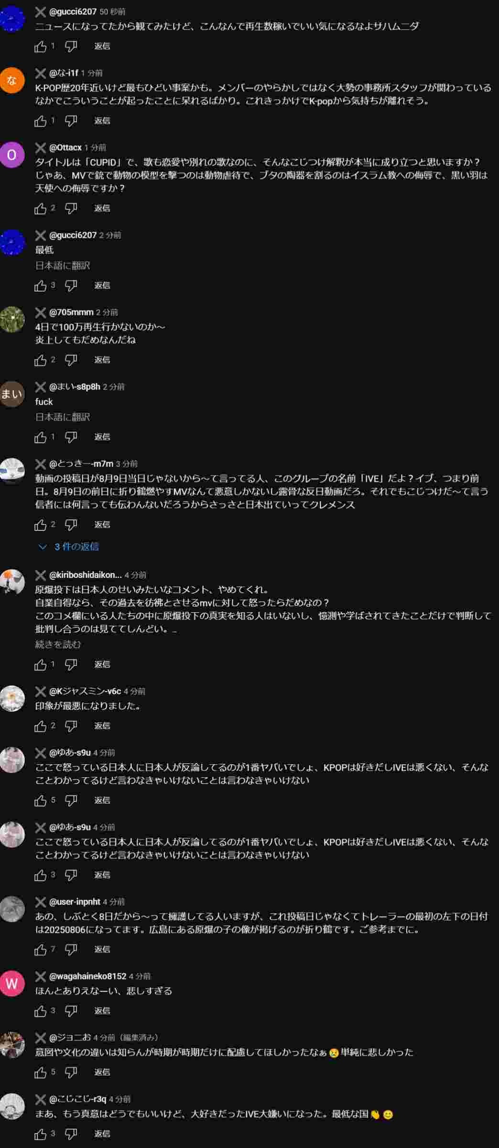
Task: Expand the 3件の返信 replies thread
Action: tap(68, 547)
